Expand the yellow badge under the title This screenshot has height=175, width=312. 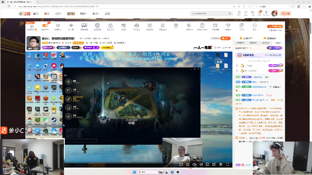[107, 47]
